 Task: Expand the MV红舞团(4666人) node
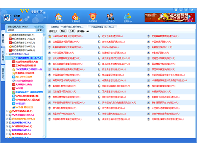click(7, 126)
